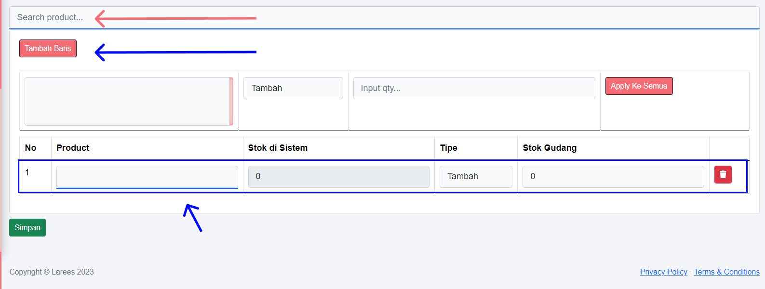Click the Product input in row 1
Viewport: 765px width, 289px height.
point(147,176)
